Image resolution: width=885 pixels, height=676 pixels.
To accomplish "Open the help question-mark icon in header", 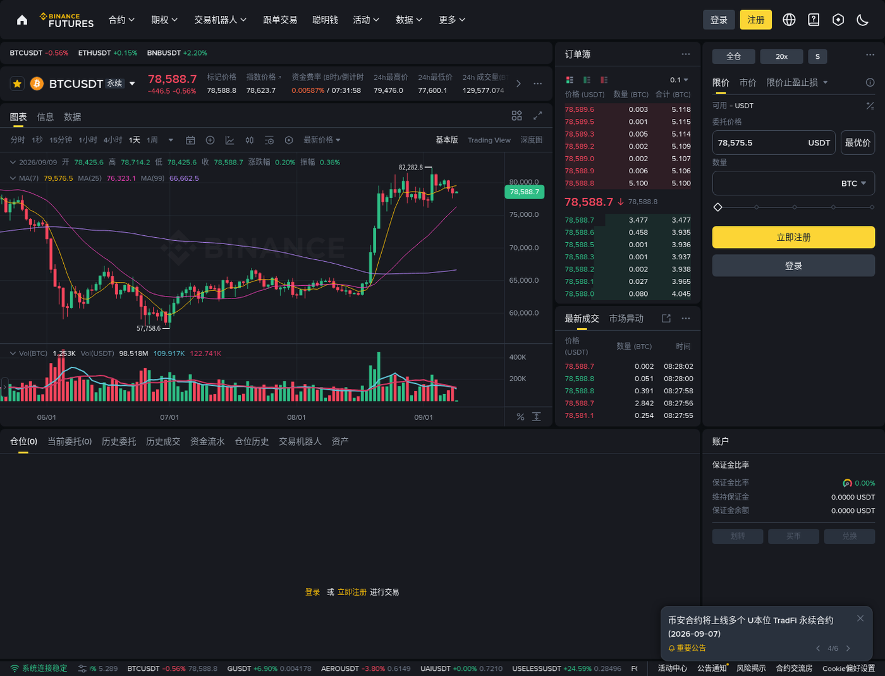I will [x=814, y=20].
